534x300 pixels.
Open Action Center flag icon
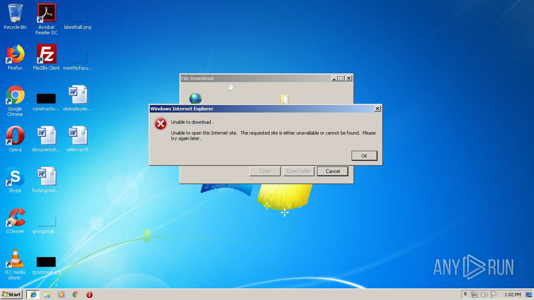[x=494, y=295]
